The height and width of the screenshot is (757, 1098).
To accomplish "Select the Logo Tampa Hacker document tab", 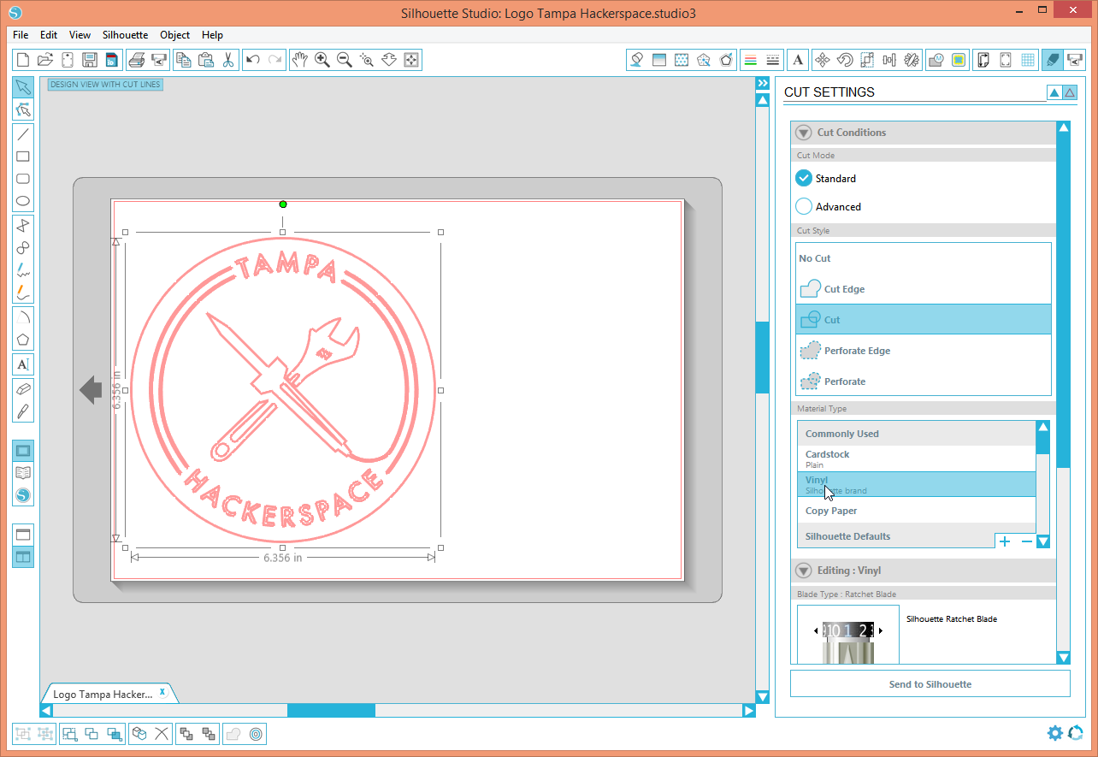I will pyautogui.click(x=103, y=693).
